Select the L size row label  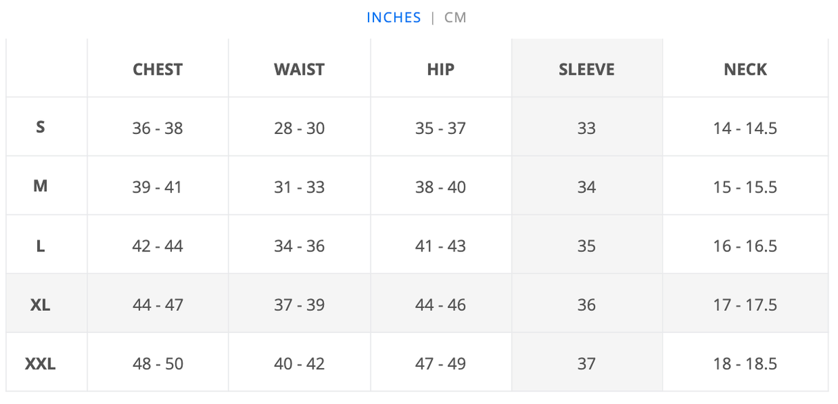41,246
